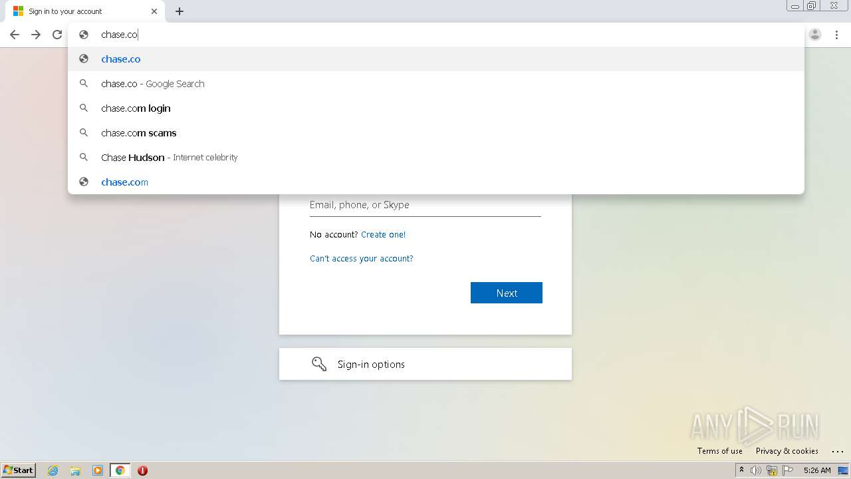Click the footer ellipsis more options
Viewport: 851px width, 479px height.
point(837,451)
